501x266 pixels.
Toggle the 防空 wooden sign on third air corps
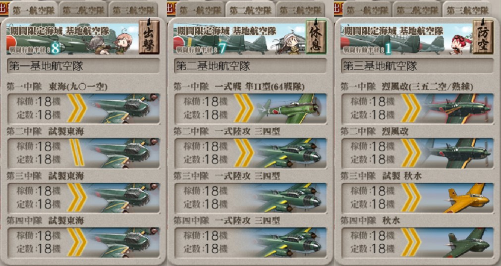click(483, 37)
